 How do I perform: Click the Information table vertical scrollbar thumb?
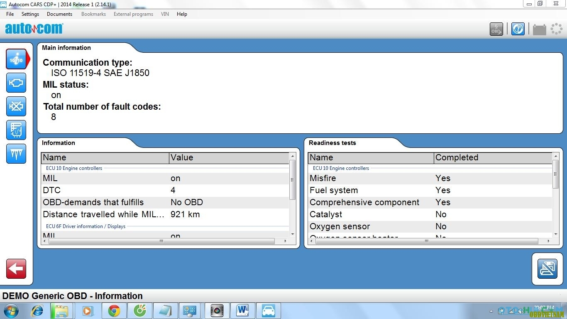[293, 180]
